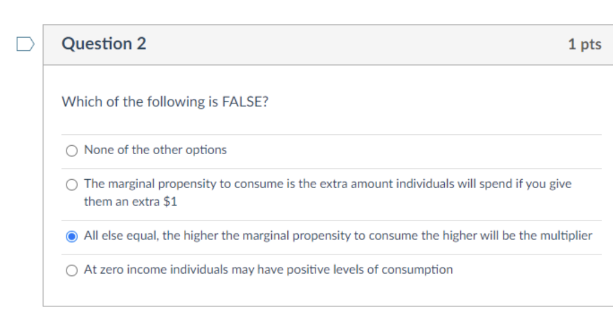Choose the radio button for the extra $1 statement
This screenshot has height=310, width=613.
[x=72, y=185]
